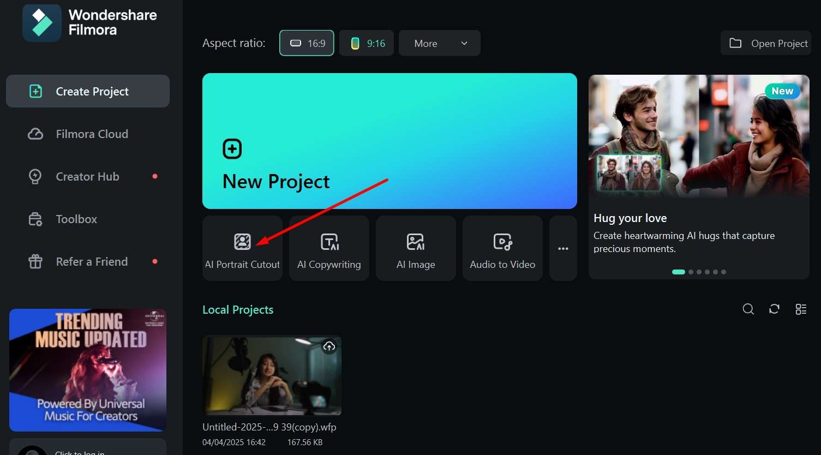Click the folder icon in Open Project
Viewport: 821px width, 455px height.
tap(735, 43)
